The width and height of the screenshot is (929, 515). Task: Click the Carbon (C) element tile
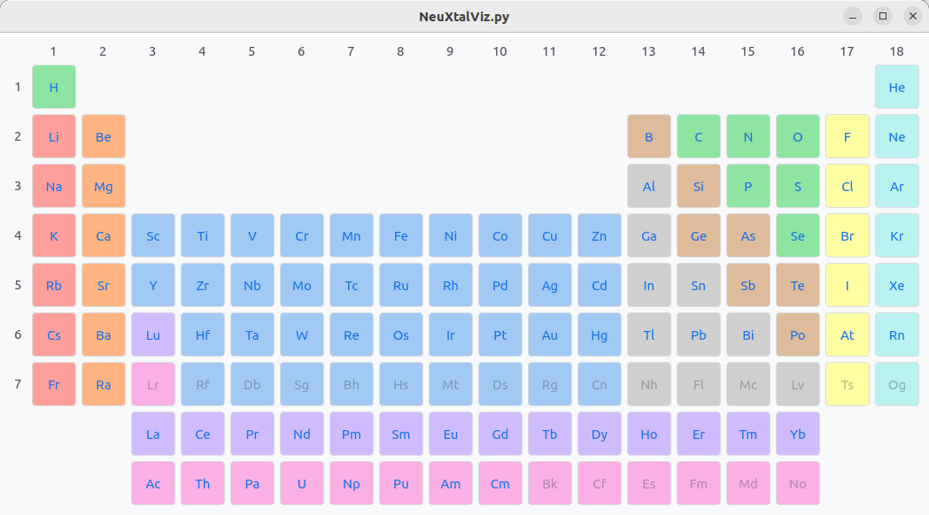coord(699,136)
